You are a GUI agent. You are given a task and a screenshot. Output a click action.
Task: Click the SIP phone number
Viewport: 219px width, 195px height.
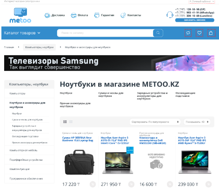190,9
